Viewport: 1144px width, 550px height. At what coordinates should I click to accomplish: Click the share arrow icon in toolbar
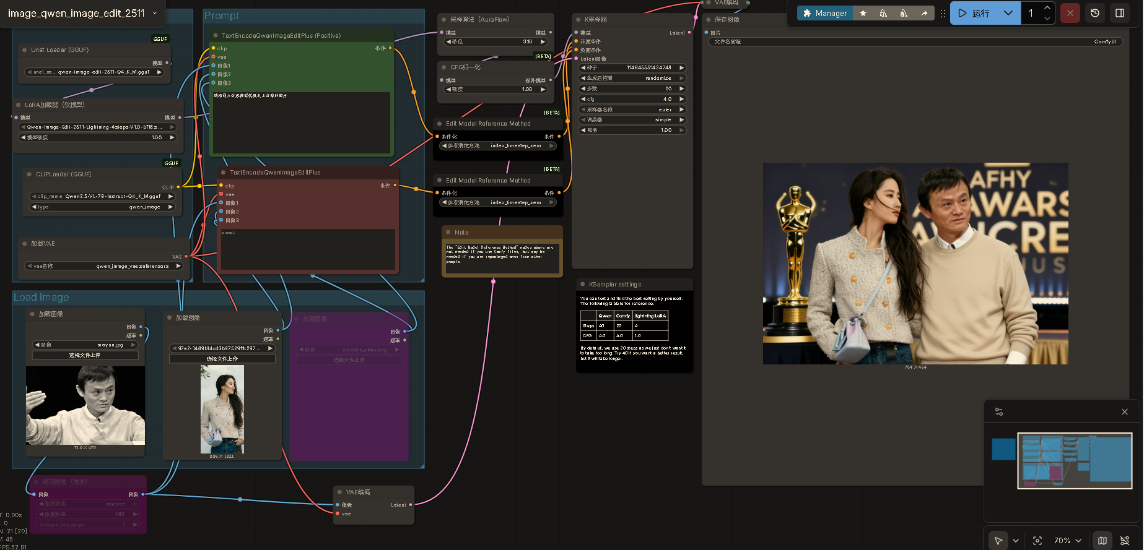click(x=924, y=13)
